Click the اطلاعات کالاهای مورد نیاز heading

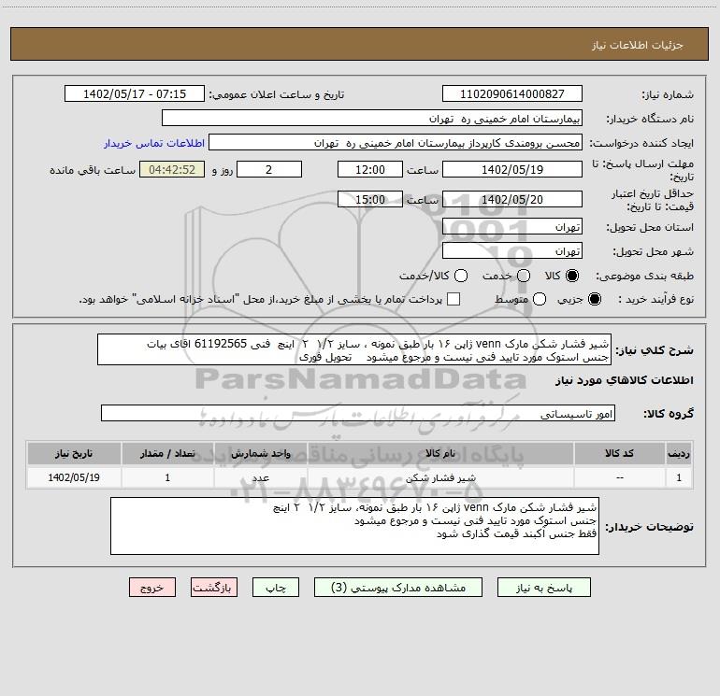[625, 380]
